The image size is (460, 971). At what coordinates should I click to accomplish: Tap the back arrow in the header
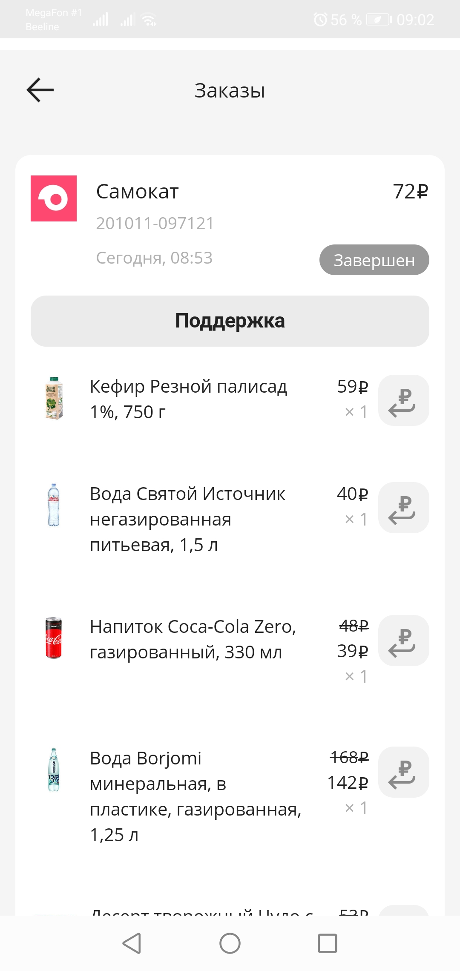[40, 90]
